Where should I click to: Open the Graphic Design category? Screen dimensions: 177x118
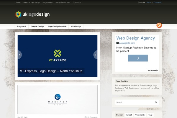(37, 27)
